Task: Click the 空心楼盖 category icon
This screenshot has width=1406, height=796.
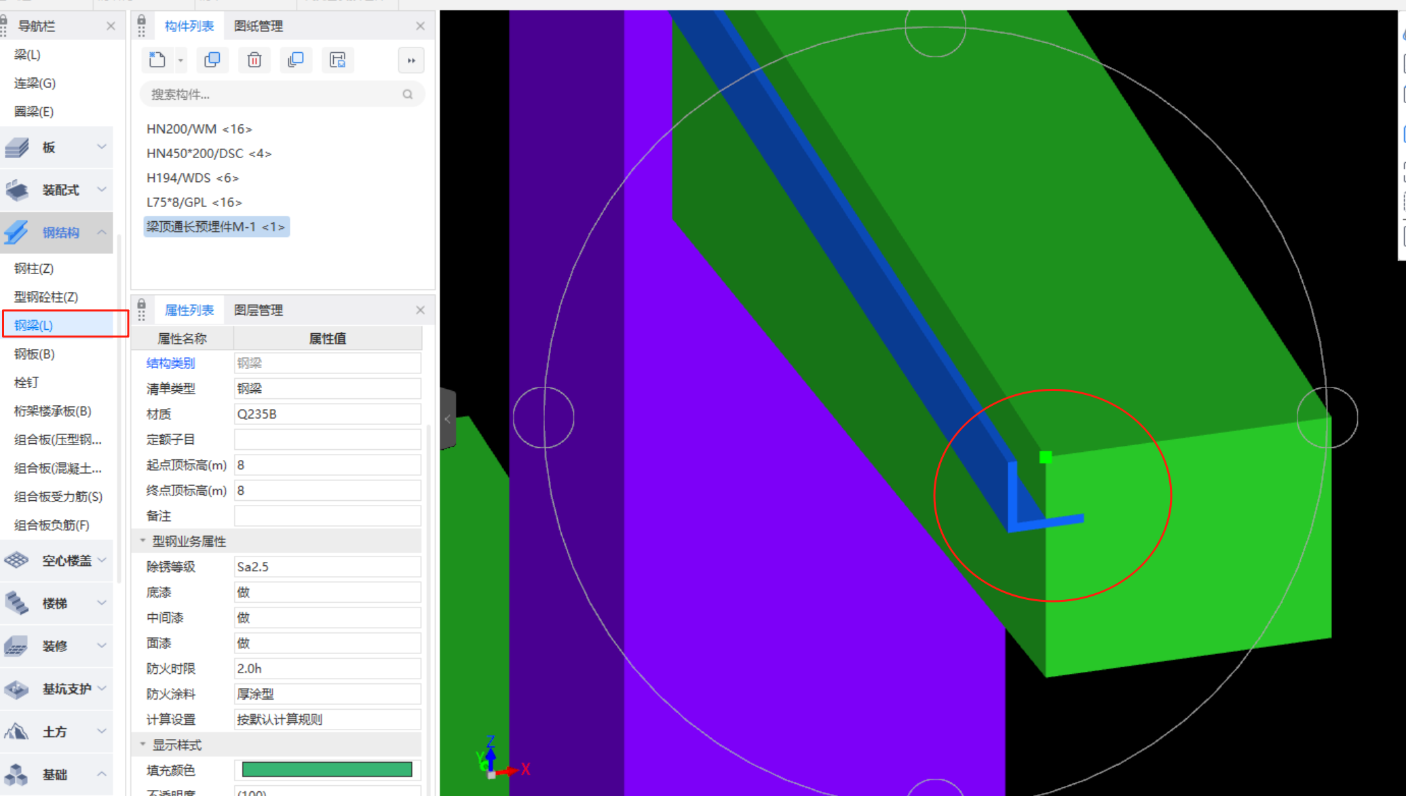Action: tap(17, 561)
